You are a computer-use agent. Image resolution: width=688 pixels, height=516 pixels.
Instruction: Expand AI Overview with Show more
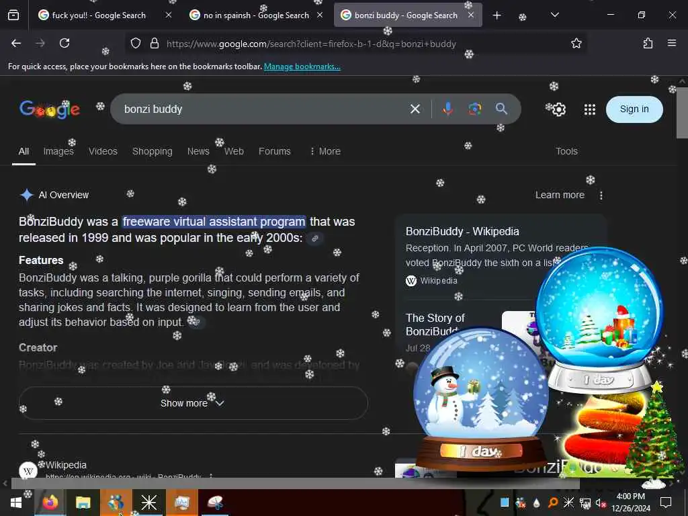(193, 403)
